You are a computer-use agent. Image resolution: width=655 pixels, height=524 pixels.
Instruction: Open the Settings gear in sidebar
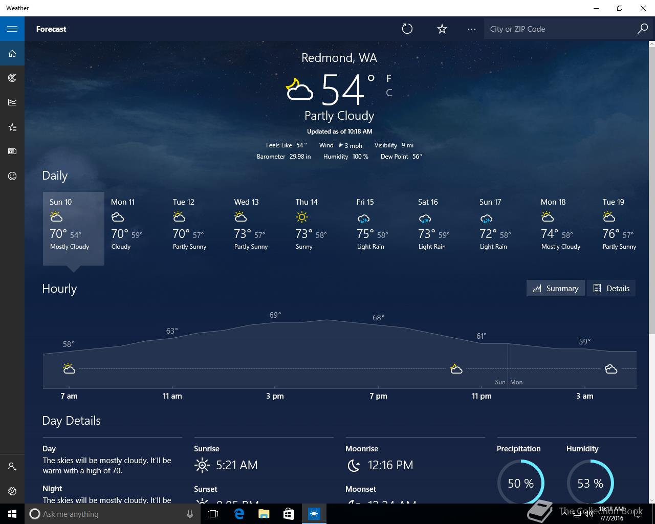point(12,491)
